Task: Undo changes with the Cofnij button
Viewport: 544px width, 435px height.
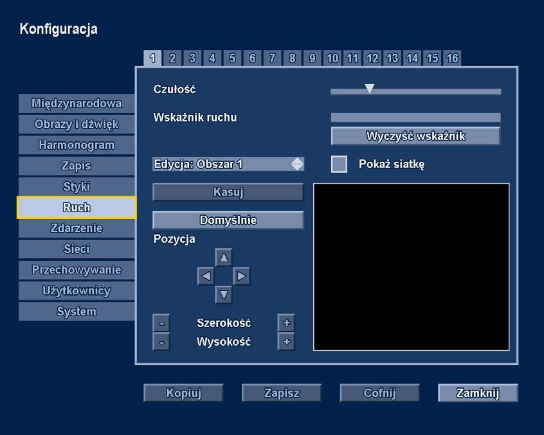Action: click(x=379, y=393)
